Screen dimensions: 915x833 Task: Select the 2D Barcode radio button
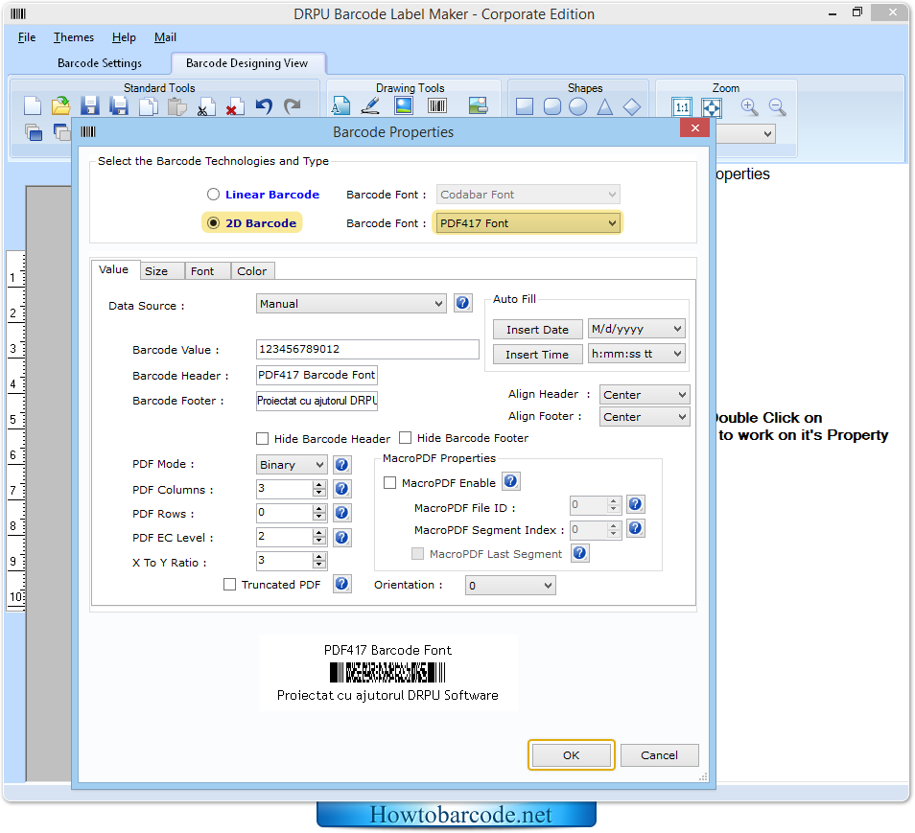pos(214,222)
